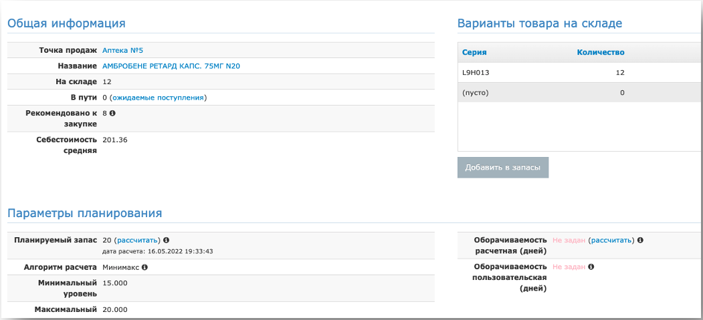Click info icon next to Рекомендовано к закупке
Screen dimensions: 703x320
point(112,113)
